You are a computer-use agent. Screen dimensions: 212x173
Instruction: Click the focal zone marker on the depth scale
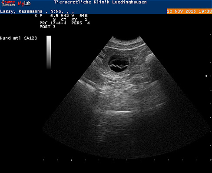(206, 76)
